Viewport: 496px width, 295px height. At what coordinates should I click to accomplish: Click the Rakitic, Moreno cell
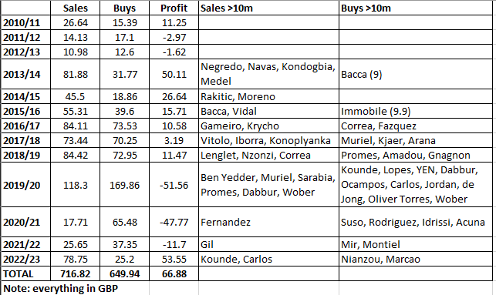click(268, 96)
